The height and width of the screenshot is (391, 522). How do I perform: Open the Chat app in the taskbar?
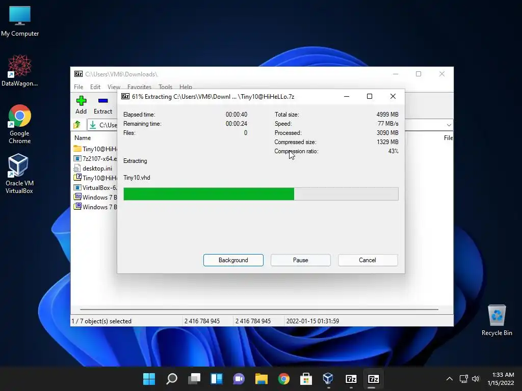tap(239, 379)
